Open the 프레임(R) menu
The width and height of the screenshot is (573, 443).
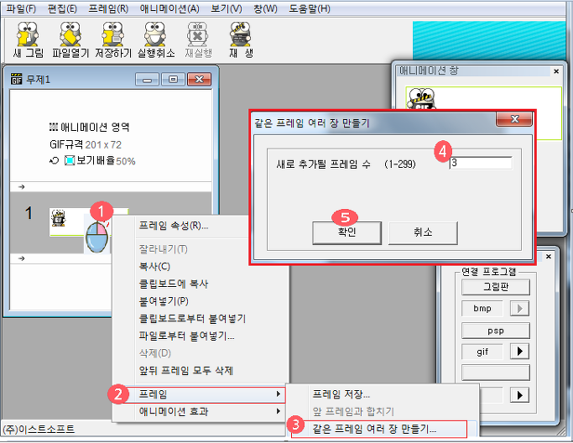point(108,8)
